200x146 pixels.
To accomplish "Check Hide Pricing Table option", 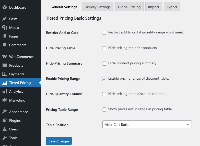I will pyautogui.click(x=104, y=48).
